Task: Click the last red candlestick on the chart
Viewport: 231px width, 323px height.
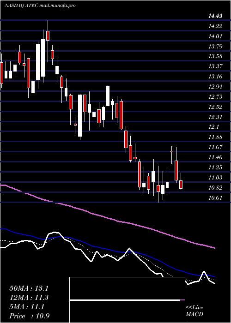Action: (181, 185)
